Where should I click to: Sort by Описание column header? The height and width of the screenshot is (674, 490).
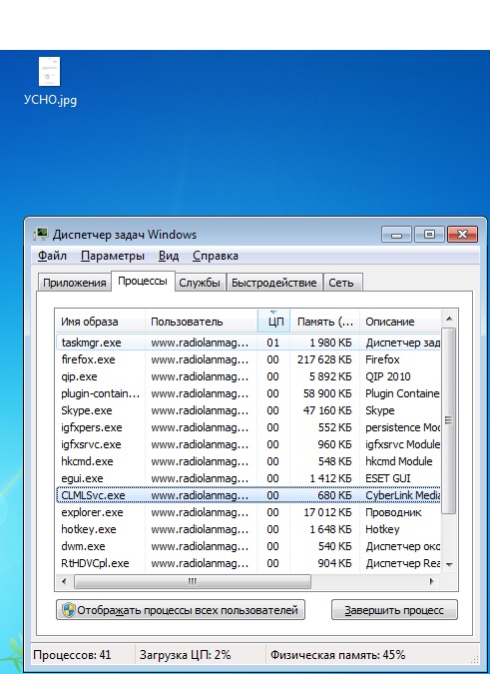(x=400, y=322)
